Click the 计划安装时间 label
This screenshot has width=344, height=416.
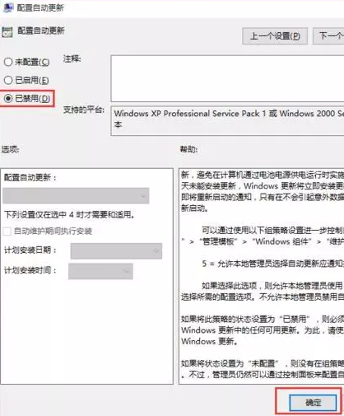click(30, 270)
